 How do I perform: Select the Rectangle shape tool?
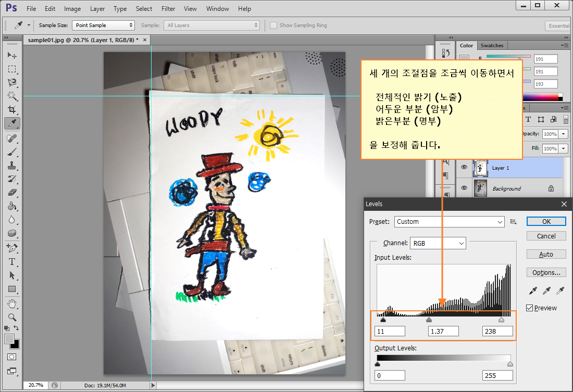(x=12, y=289)
